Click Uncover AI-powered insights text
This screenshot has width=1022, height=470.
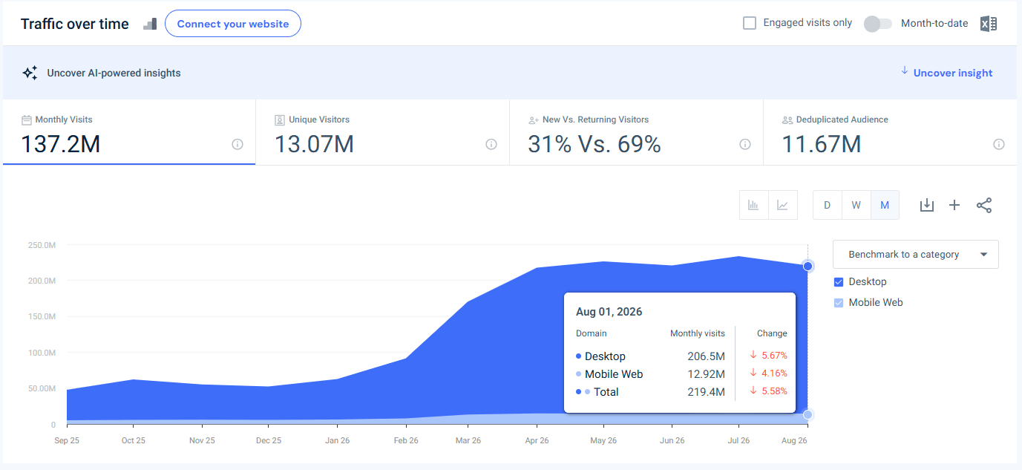(114, 73)
